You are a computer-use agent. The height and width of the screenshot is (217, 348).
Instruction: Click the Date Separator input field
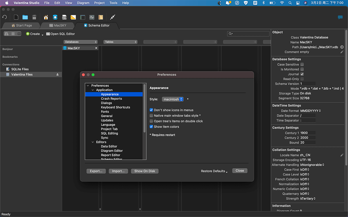coord(308,116)
